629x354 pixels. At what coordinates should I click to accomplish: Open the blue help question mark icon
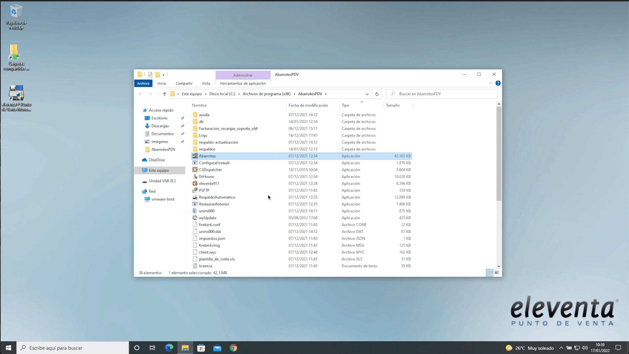[498, 83]
